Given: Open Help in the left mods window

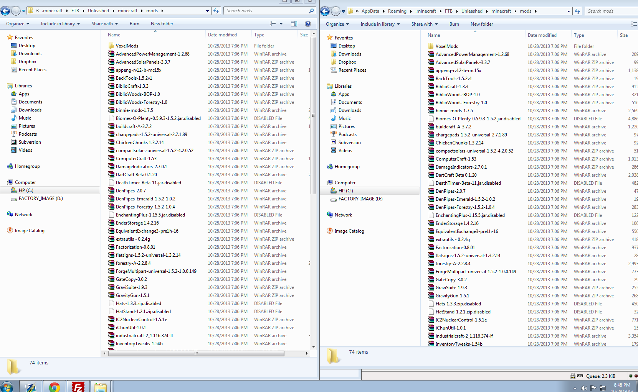Looking at the screenshot, I should pyautogui.click(x=308, y=24).
